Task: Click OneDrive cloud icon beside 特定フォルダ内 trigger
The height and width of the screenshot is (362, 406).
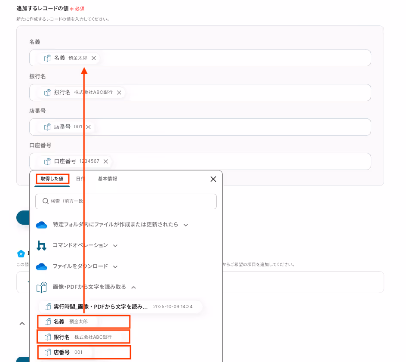Action: 41,225
